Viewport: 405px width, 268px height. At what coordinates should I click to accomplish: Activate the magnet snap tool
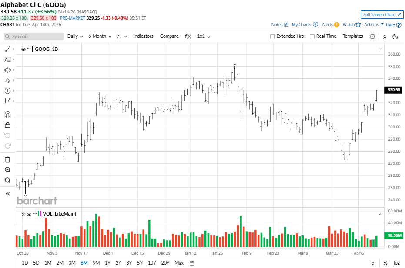coord(7,115)
